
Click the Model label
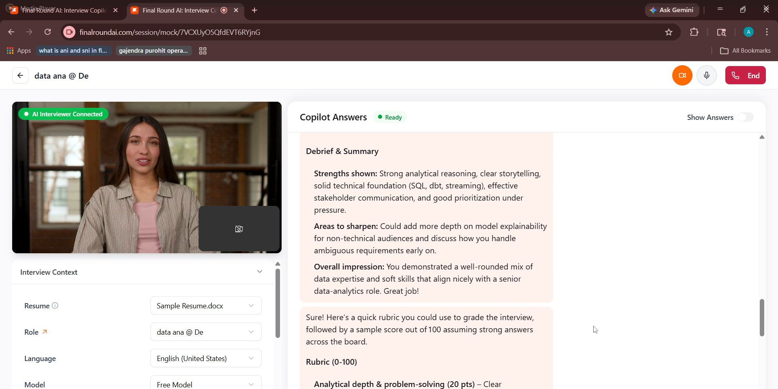click(x=34, y=385)
